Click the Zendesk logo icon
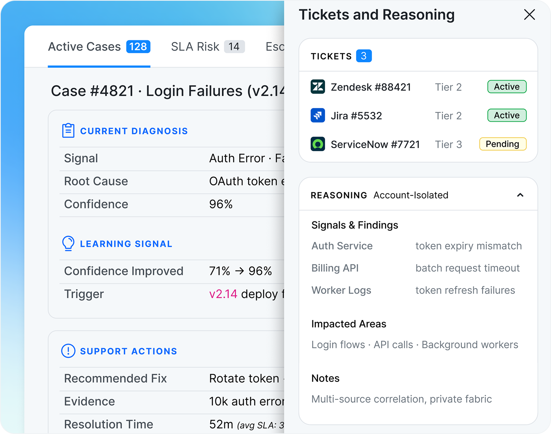551x434 pixels. pos(318,87)
